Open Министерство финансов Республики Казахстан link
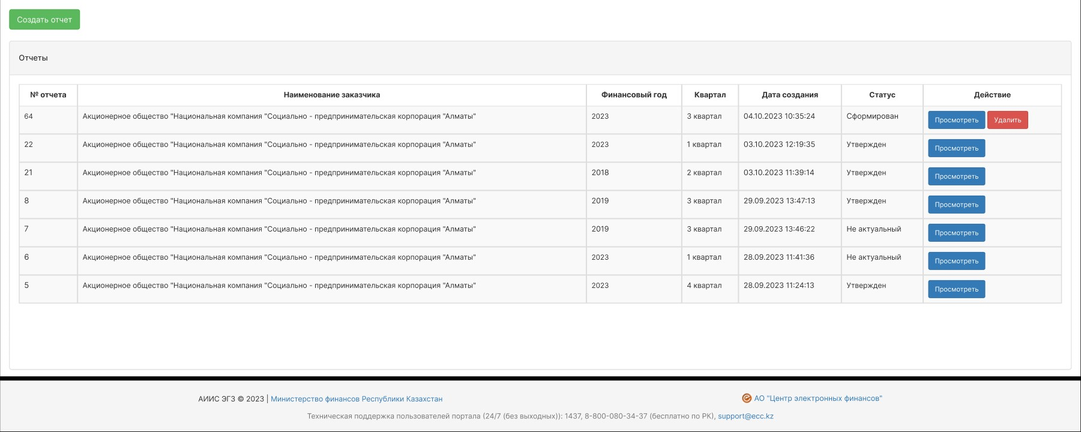This screenshot has width=1081, height=432. click(x=357, y=399)
